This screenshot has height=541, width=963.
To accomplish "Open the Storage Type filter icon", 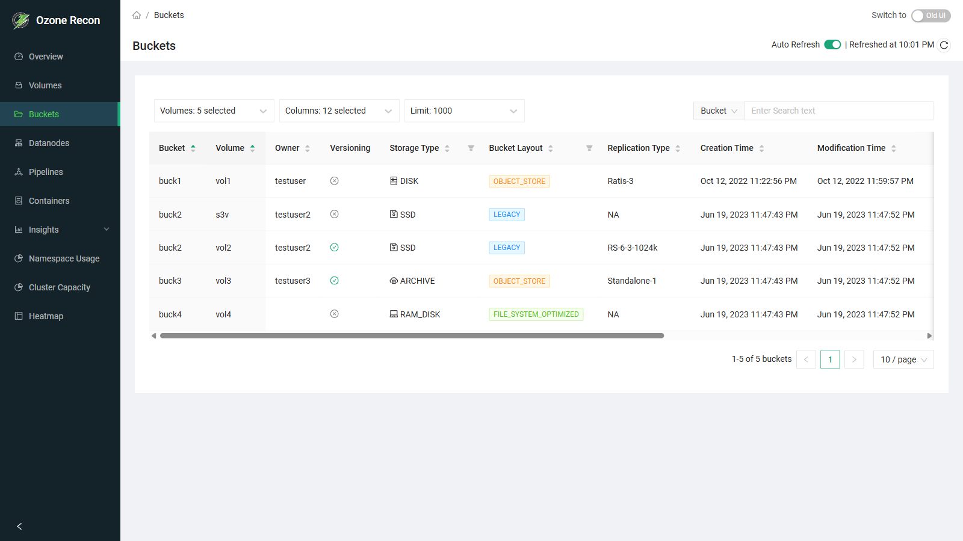I will (471, 148).
